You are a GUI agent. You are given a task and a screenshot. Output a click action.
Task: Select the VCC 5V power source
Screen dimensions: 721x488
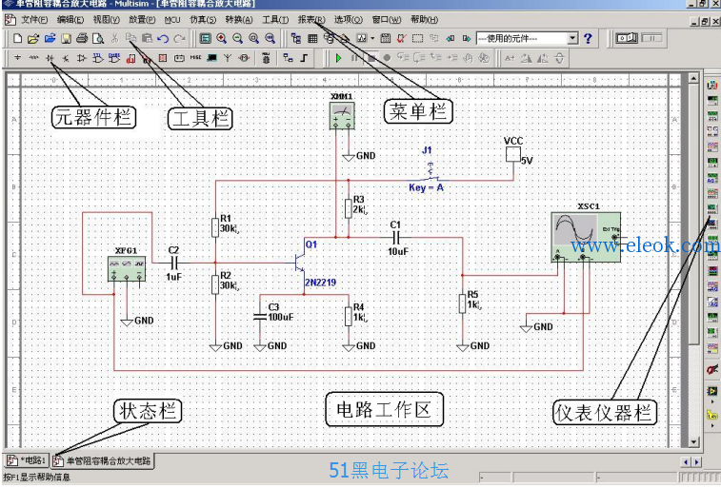coord(513,154)
